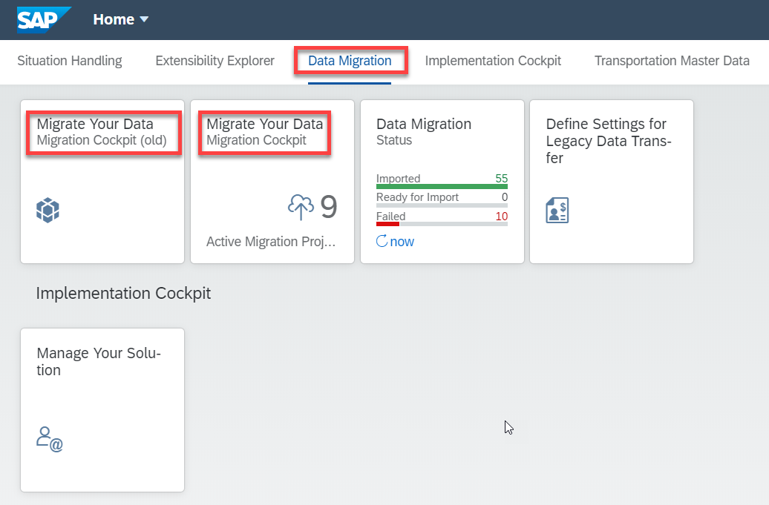Click the SAP logo

(x=44, y=19)
